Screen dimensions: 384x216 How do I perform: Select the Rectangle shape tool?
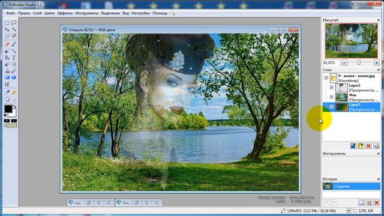pos(7,77)
